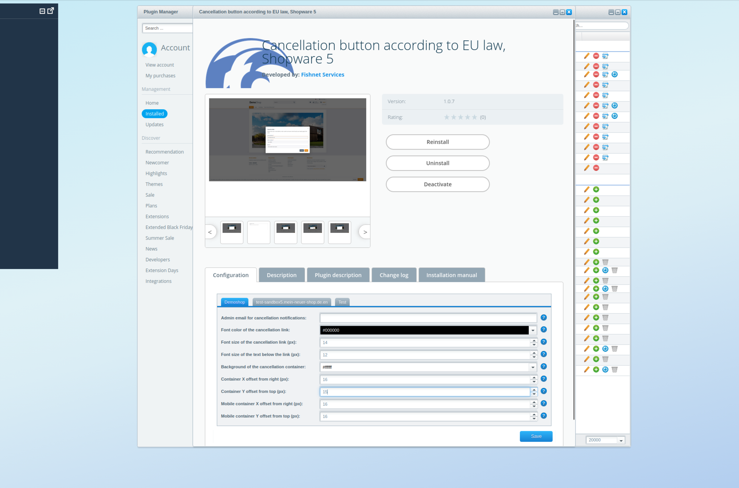Click the collapse icon in dark left panel
This screenshot has width=739, height=488.
tap(42, 11)
